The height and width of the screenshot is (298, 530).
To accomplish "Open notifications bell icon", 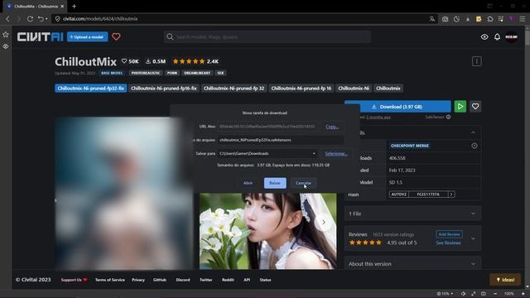I will tap(497, 36).
